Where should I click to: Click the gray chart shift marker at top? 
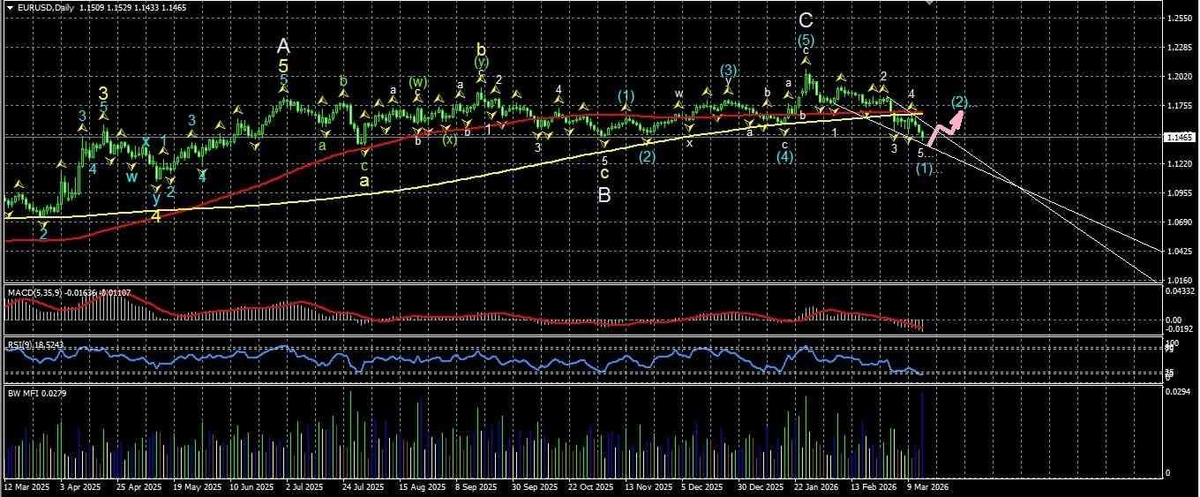pos(927,4)
